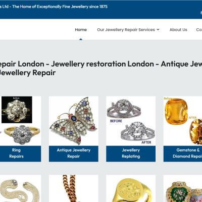Click the before and after diamond ring image

(x=131, y=121)
